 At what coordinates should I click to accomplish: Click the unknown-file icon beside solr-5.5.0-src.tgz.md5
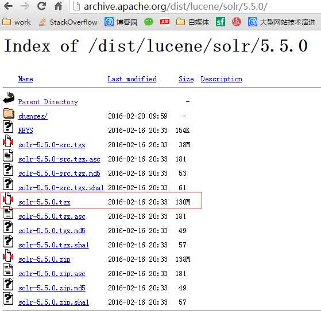pyautogui.click(x=8, y=170)
